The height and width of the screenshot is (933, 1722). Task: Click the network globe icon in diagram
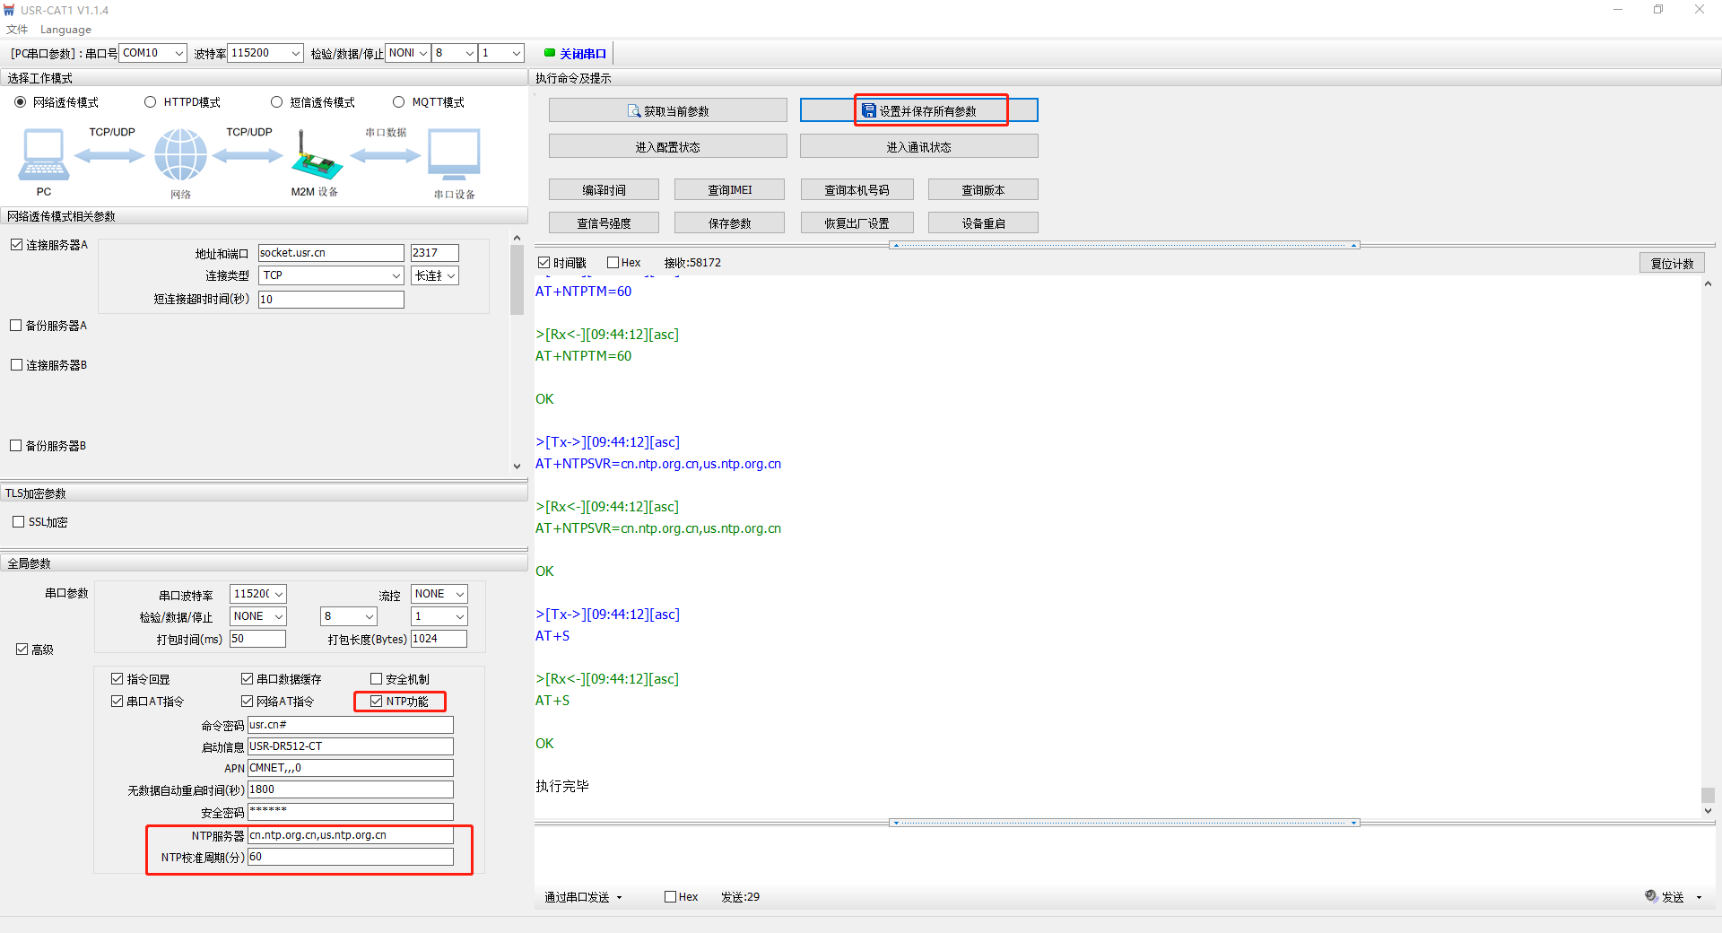point(180,155)
